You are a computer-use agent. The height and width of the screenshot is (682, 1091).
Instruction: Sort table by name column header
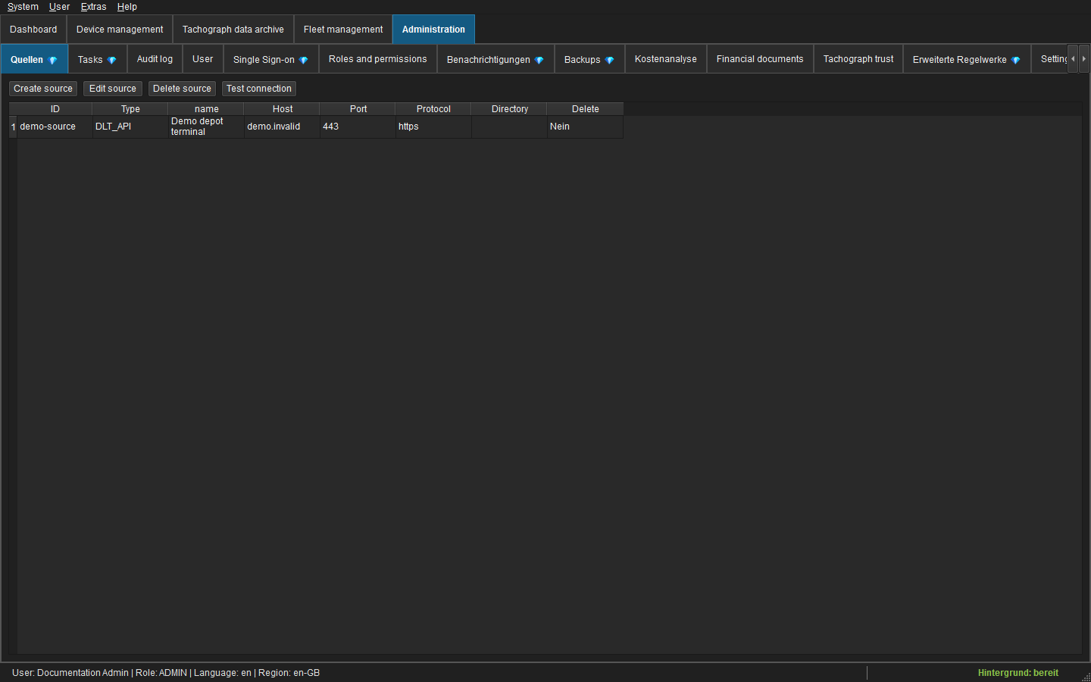click(x=206, y=109)
